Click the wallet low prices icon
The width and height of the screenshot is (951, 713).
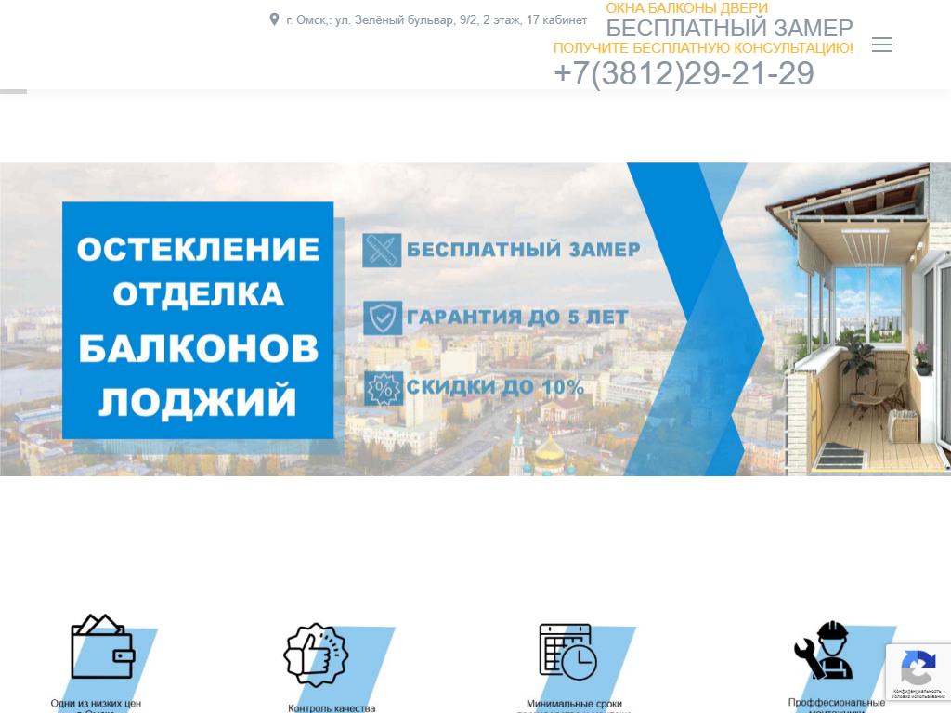pos(102,647)
